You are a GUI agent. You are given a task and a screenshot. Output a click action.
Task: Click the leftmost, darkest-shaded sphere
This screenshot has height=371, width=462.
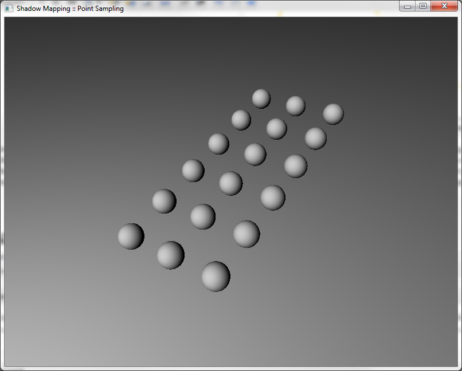[x=131, y=236]
